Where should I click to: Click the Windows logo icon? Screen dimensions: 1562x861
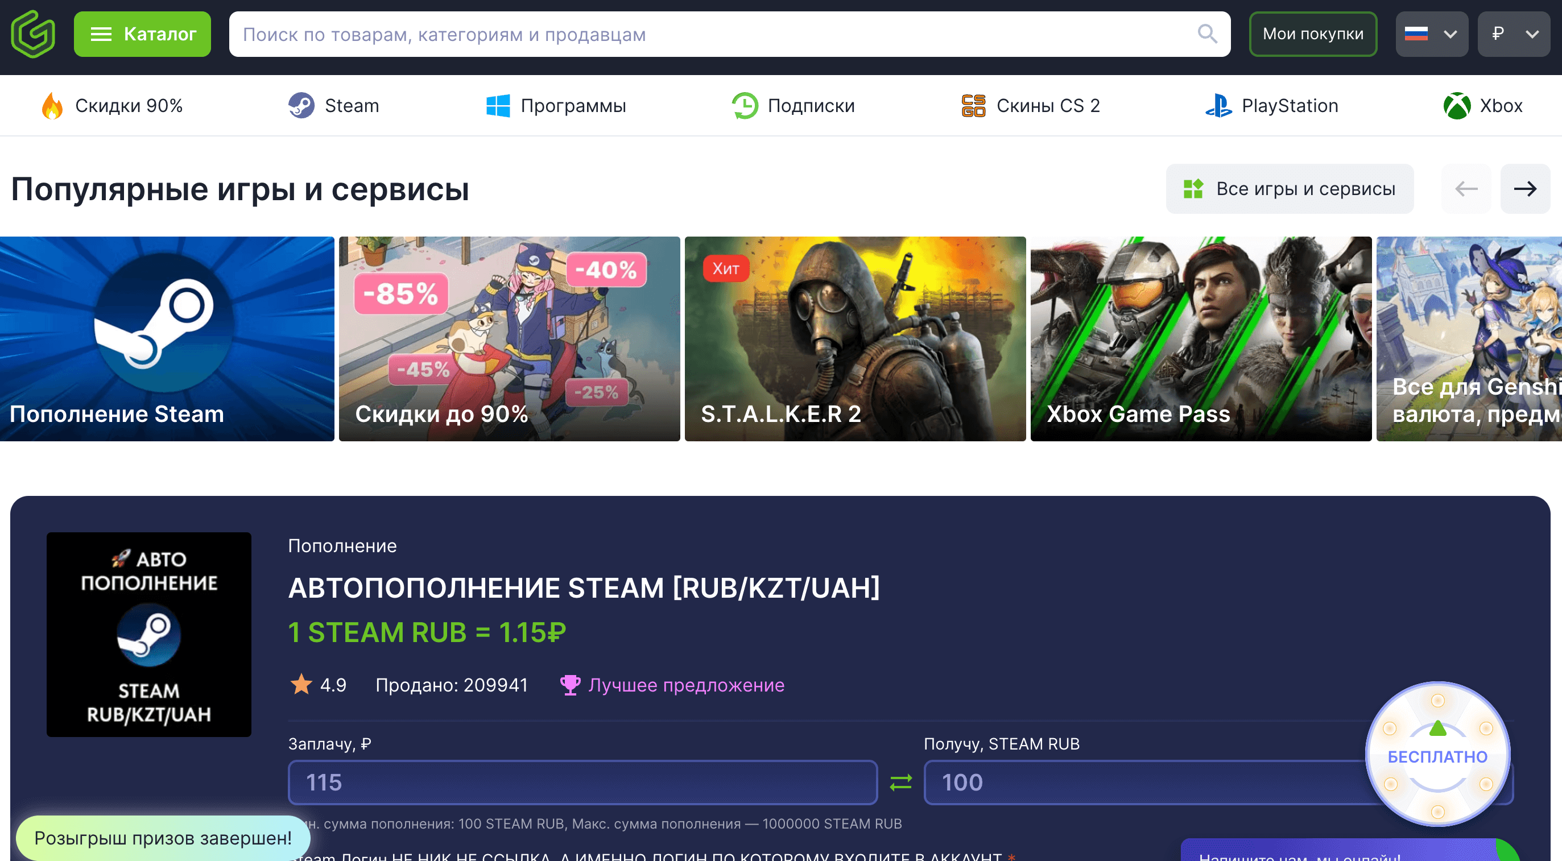coord(498,106)
